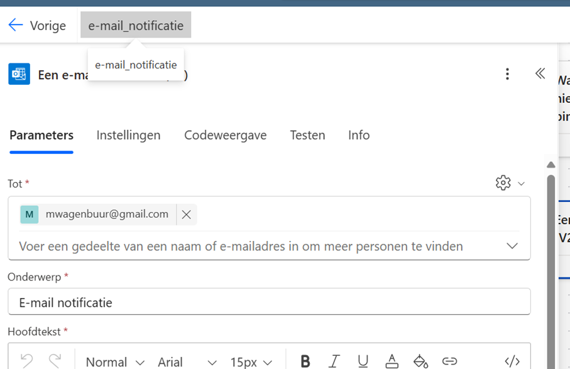Toggle bold formatting
Viewport: 570px width, 369px height.
coord(305,361)
